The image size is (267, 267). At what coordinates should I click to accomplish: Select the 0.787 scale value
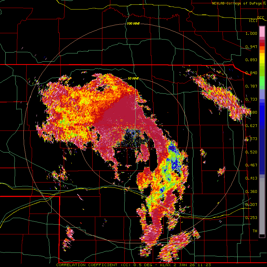pyautogui.click(x=251, y=86)
